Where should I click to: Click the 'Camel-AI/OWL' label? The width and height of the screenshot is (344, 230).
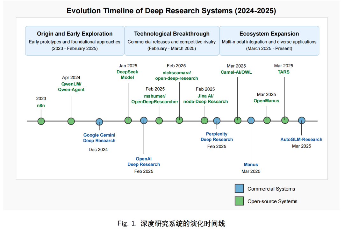[x=236, y=72]
